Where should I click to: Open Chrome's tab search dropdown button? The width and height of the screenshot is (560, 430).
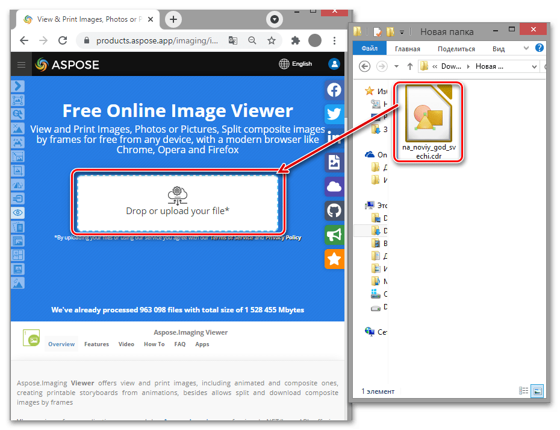275,19
